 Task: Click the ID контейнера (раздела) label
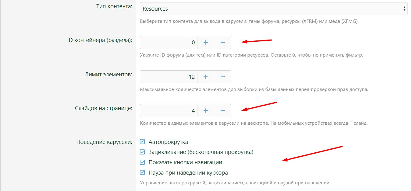pos(100,40)
